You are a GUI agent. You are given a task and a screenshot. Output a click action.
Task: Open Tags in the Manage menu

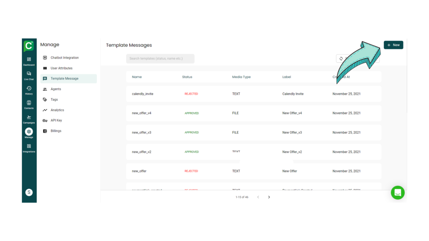54,100
